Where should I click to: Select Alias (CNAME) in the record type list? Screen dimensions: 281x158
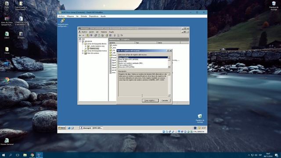143,57
